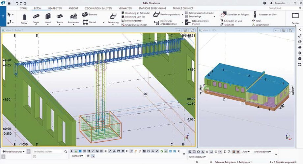Expand the Bewehrungsstabsatz dropdown arrow
303x164 pixels.
point(182,14)
